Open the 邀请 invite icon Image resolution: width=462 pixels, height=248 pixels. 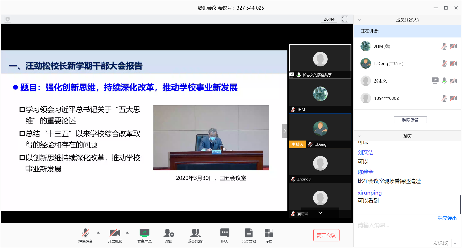[x=169, y=233]
